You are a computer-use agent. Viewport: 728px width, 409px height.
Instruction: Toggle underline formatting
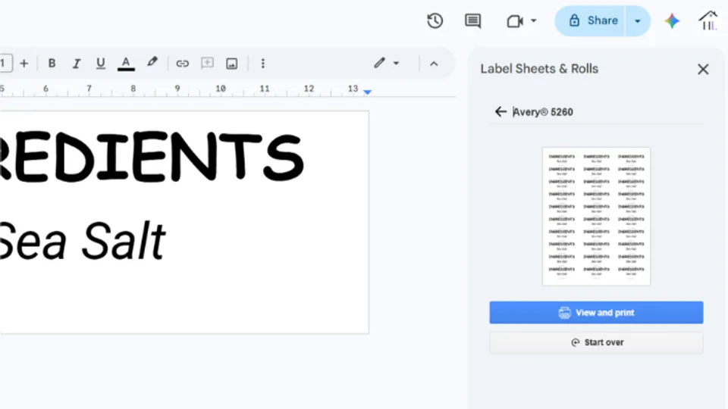pos(100,63)
